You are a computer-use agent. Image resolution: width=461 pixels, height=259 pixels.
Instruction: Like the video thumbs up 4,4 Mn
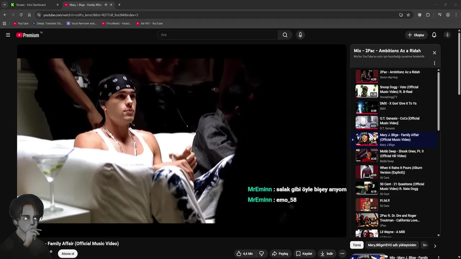245,254
